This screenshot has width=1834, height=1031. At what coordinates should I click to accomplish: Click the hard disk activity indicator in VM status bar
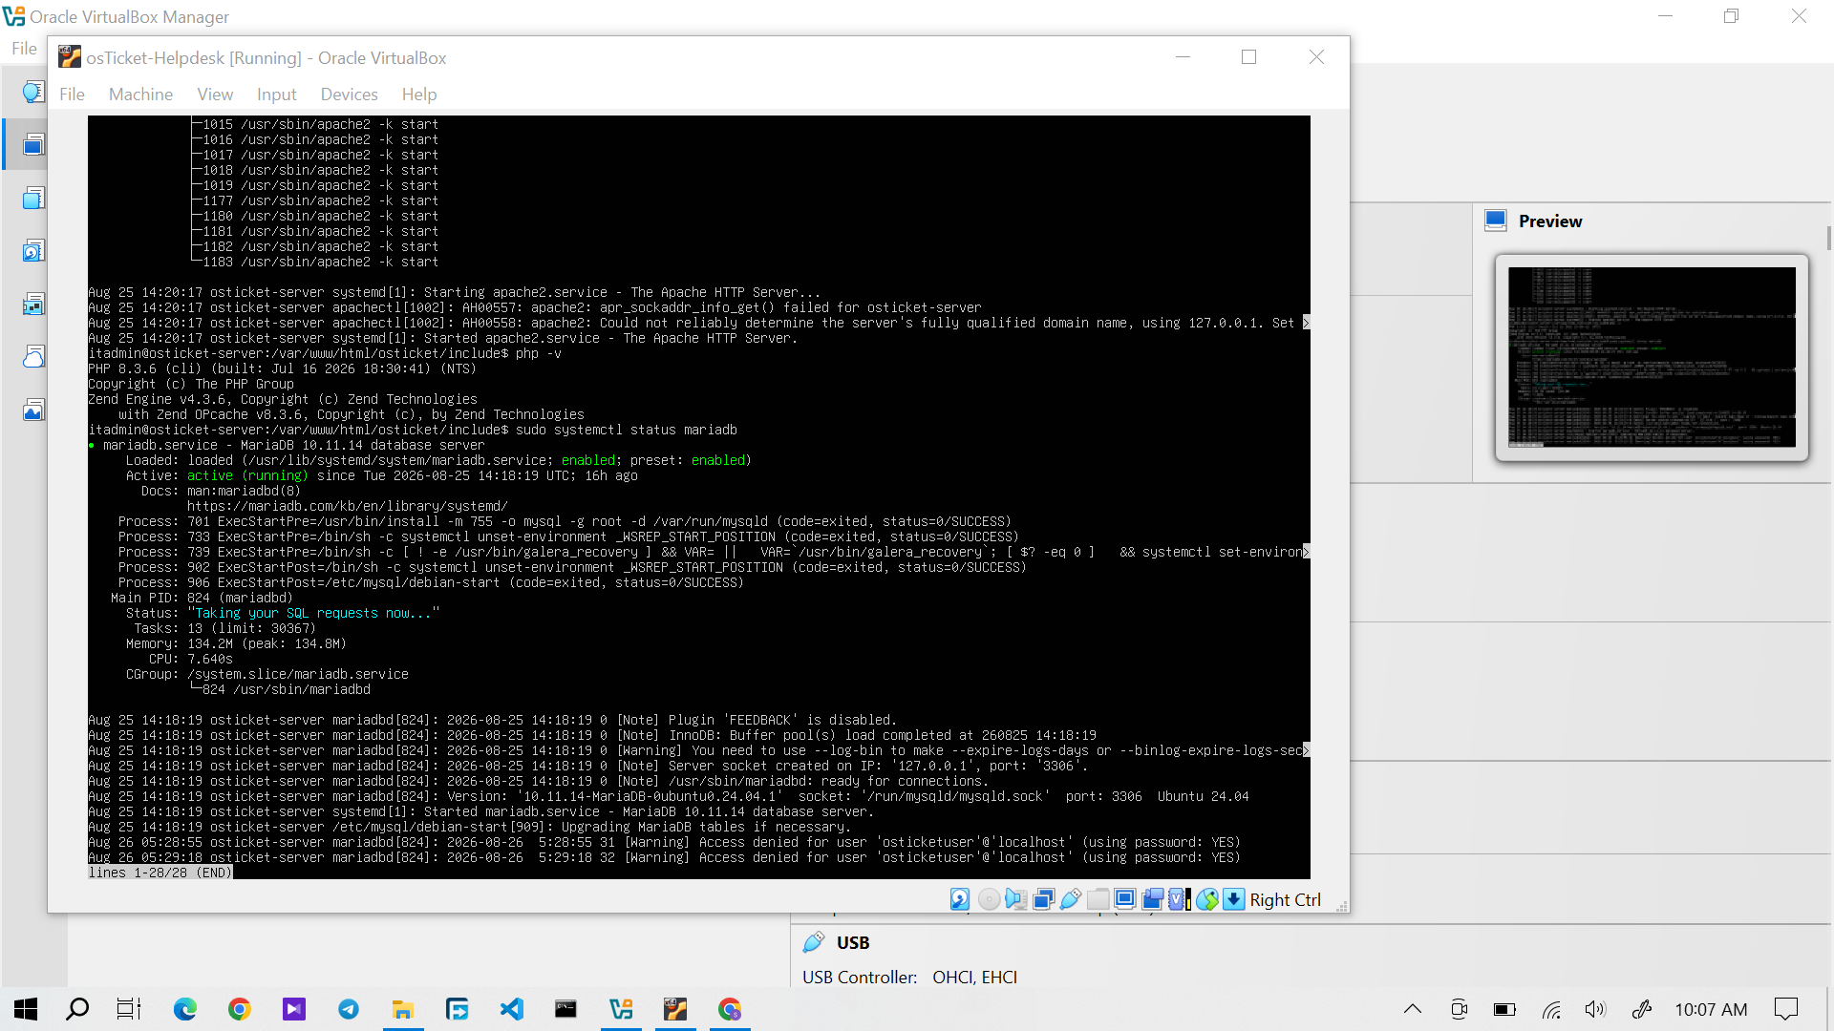click(x=960, y=899)
